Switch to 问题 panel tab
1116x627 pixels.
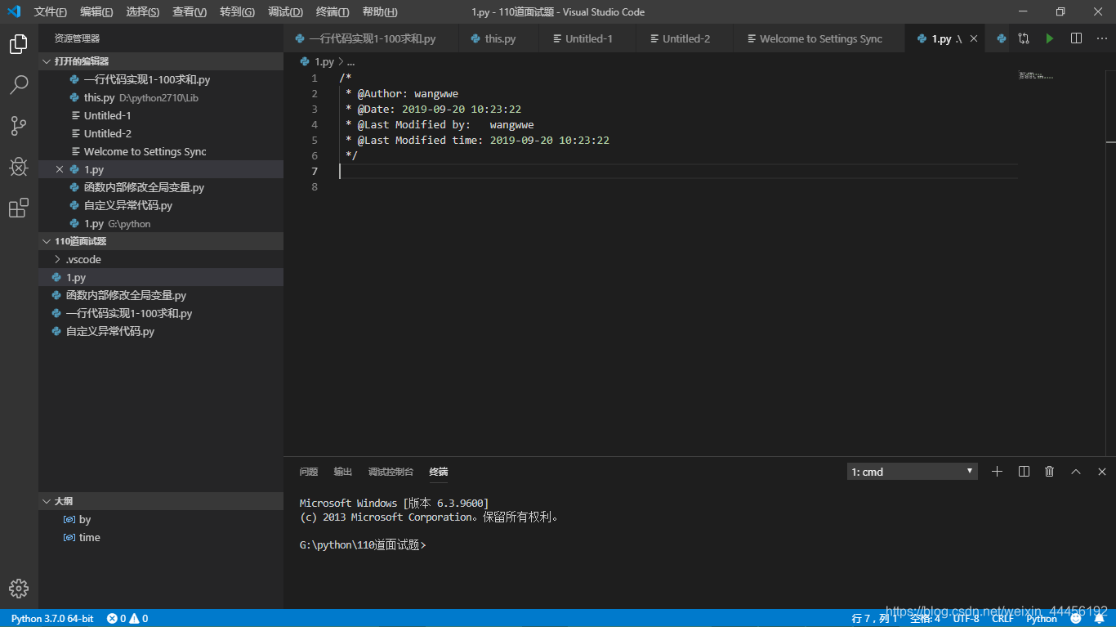point(309,472)
